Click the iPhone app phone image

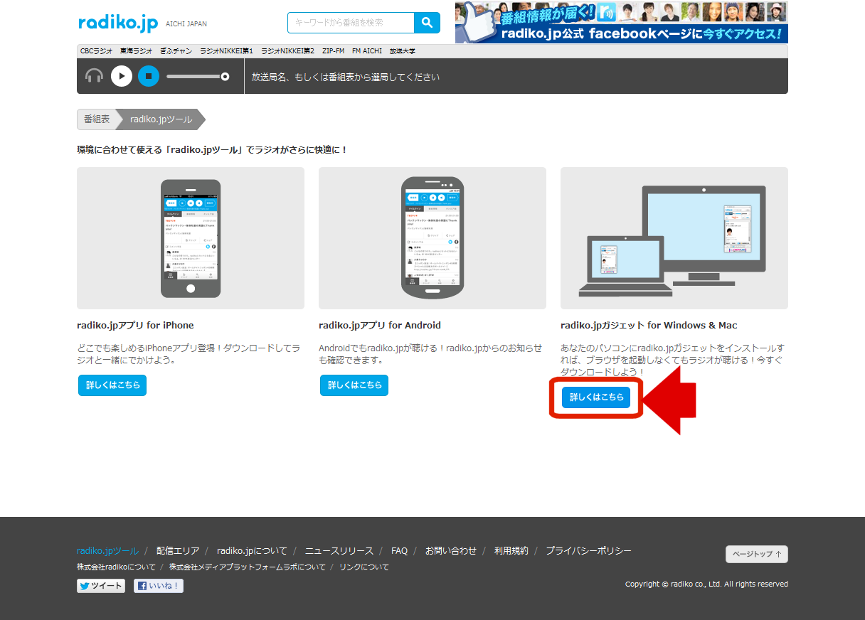point(191,238)
